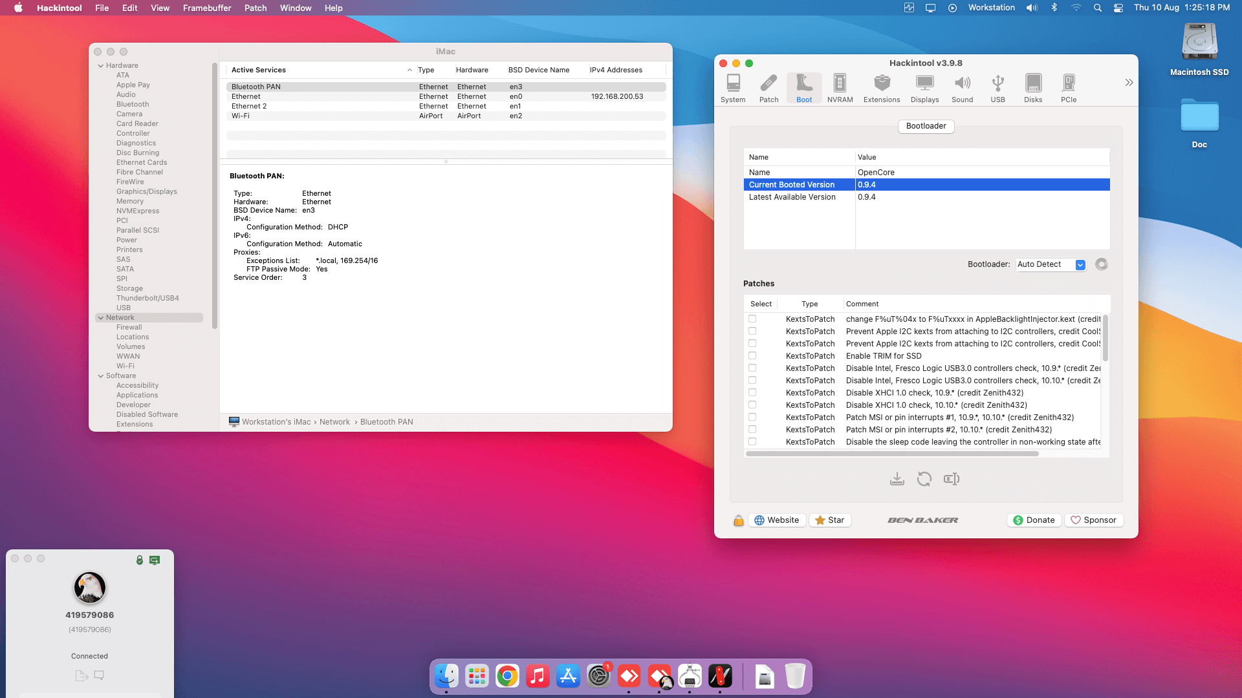Screen dimensions: 1242x698
Task: Click the lock icon in Hackintool footer
Action: coord(738,520)
